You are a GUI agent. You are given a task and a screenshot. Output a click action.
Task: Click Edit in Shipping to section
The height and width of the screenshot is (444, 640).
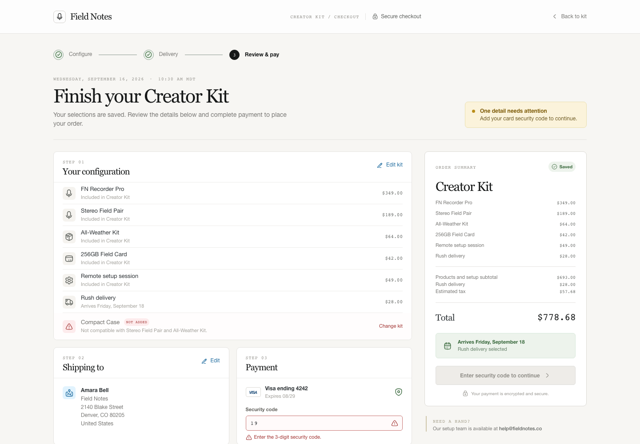coord(211,361)
